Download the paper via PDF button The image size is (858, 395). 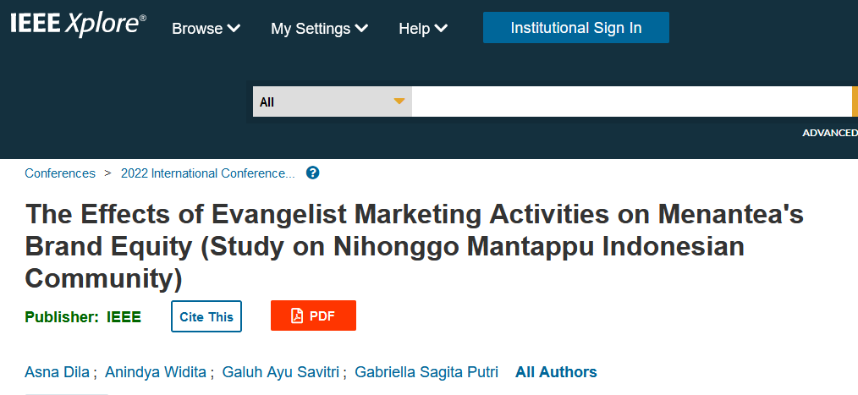tap(313, 315)
